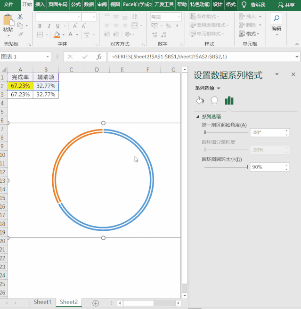Click the fill color bucket in ribbon
This screenshot has height=309, width=301.
point(57,34)
